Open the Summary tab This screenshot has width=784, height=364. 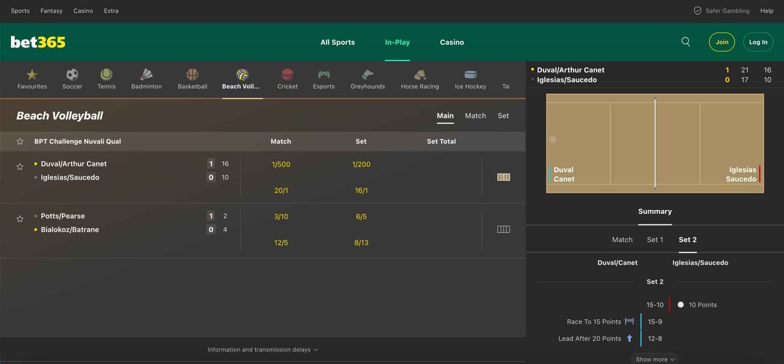pyautogui.click(x=655, y=211)
